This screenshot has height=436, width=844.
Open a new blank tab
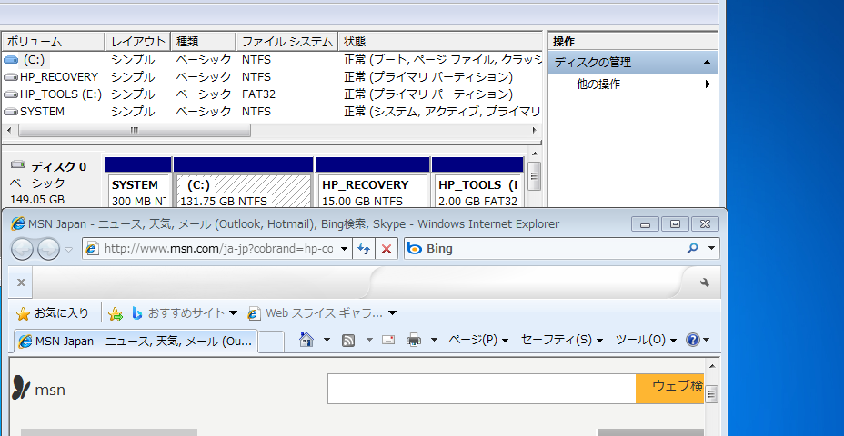(x=271, y=342)
